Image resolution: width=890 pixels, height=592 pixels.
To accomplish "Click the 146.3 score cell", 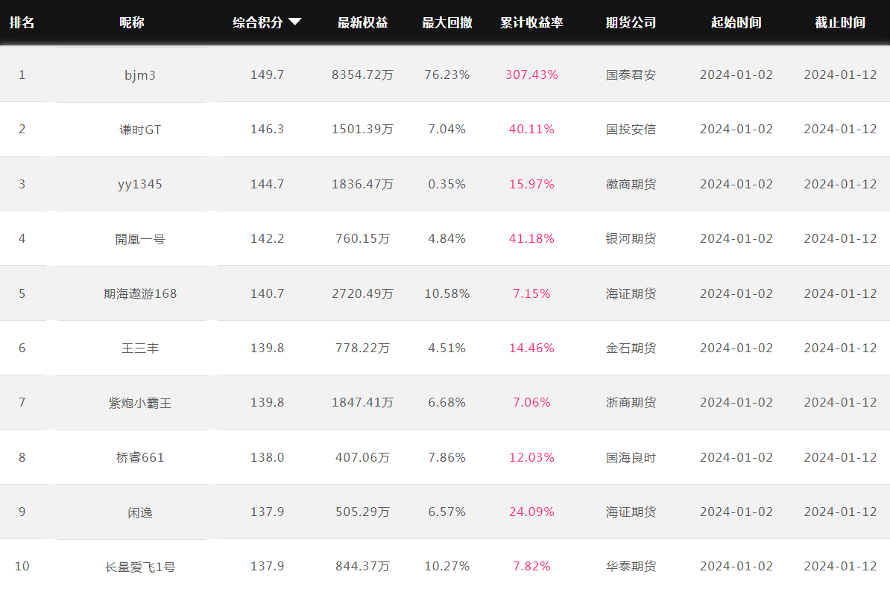I will coord(267,130).
